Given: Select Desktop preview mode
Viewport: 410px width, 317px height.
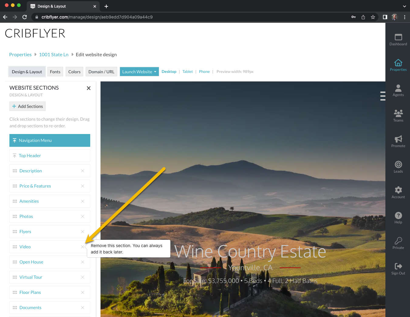Looking at the screenshot, I should click(x=169, y=72).
